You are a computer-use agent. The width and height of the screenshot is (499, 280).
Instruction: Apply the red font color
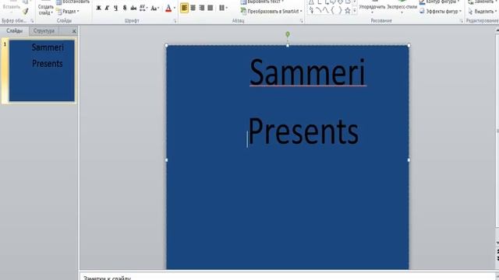168,8
